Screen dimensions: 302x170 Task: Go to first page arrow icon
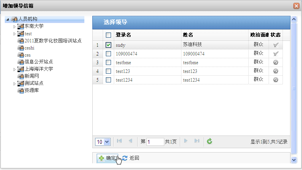tap(119, 141)
